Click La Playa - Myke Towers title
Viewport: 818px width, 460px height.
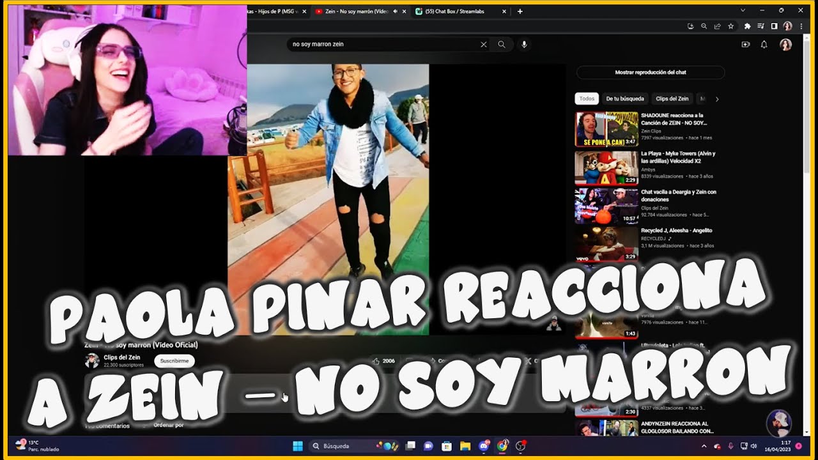[x=678, y=157]
